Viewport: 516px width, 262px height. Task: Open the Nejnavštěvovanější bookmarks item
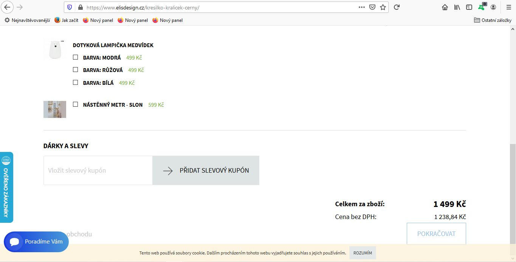coord(27,20)
